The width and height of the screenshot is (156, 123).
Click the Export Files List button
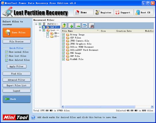pos(17,85)
